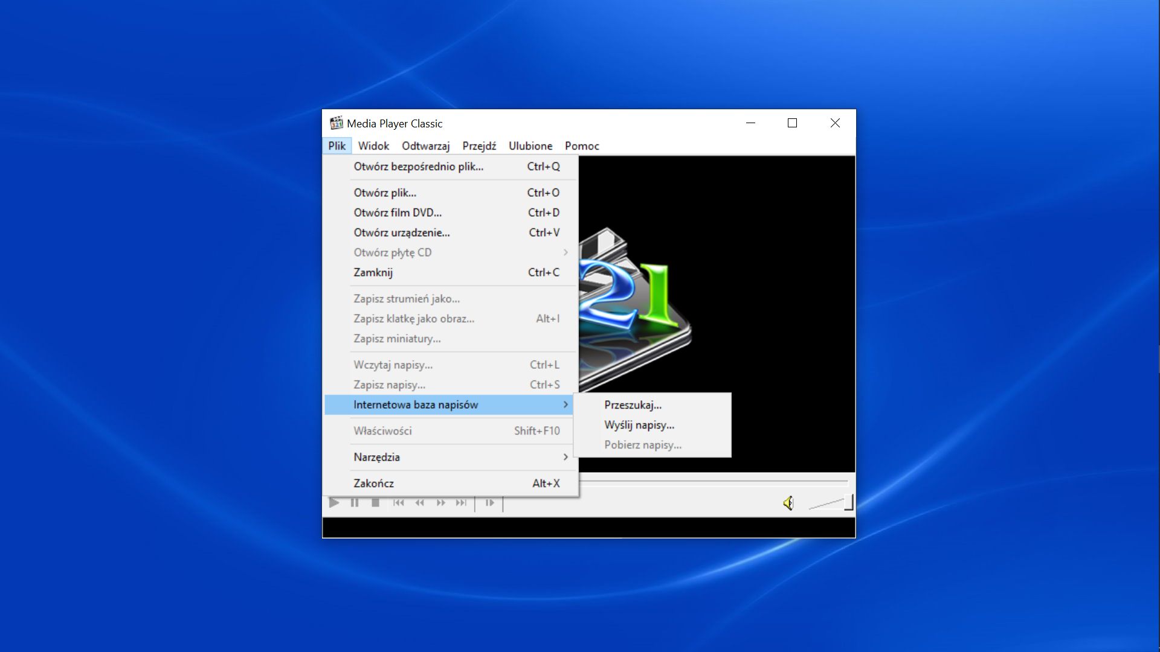Viewport: 1160px width, 652px height.
Task: Click the skip-to-next playback icon
Action: click(461, 502)
